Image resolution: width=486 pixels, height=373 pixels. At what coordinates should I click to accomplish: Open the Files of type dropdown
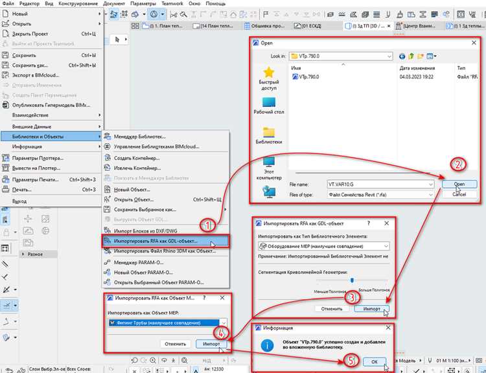(x=430, y=194)
